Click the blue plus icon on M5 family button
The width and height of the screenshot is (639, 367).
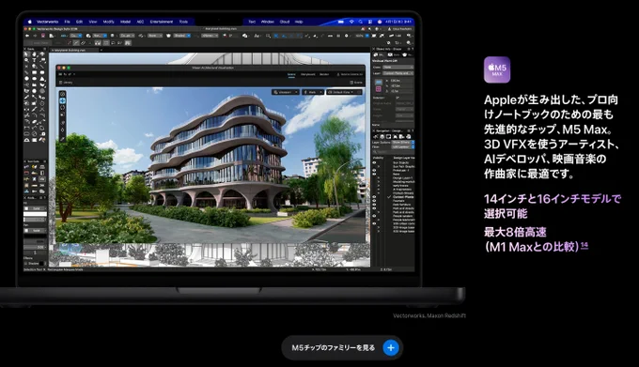390,348
